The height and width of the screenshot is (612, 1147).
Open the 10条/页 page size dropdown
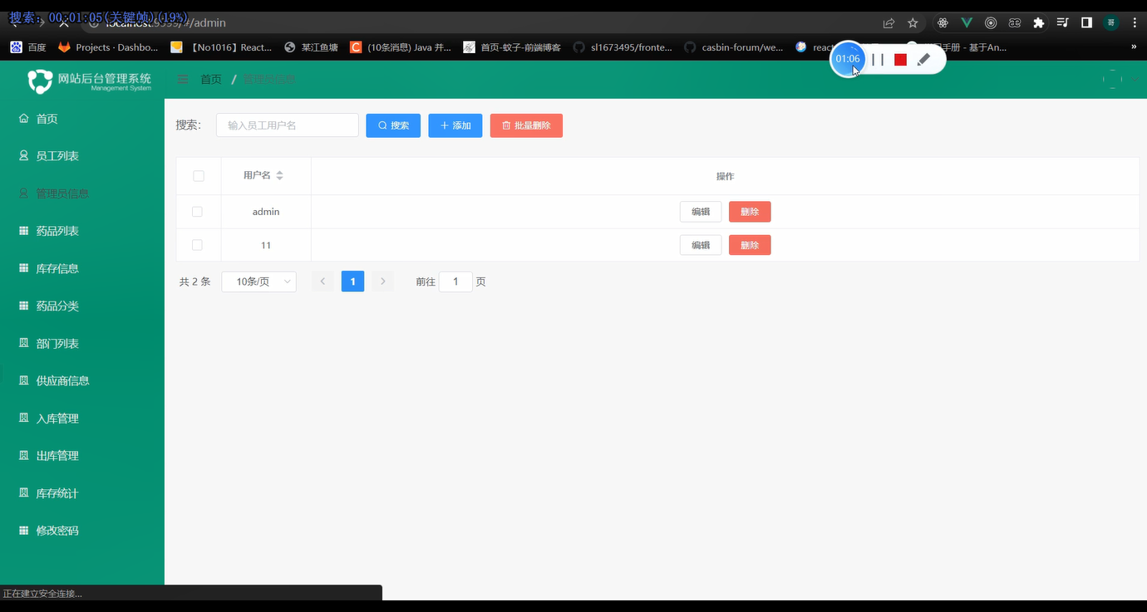tap(258, 282)
